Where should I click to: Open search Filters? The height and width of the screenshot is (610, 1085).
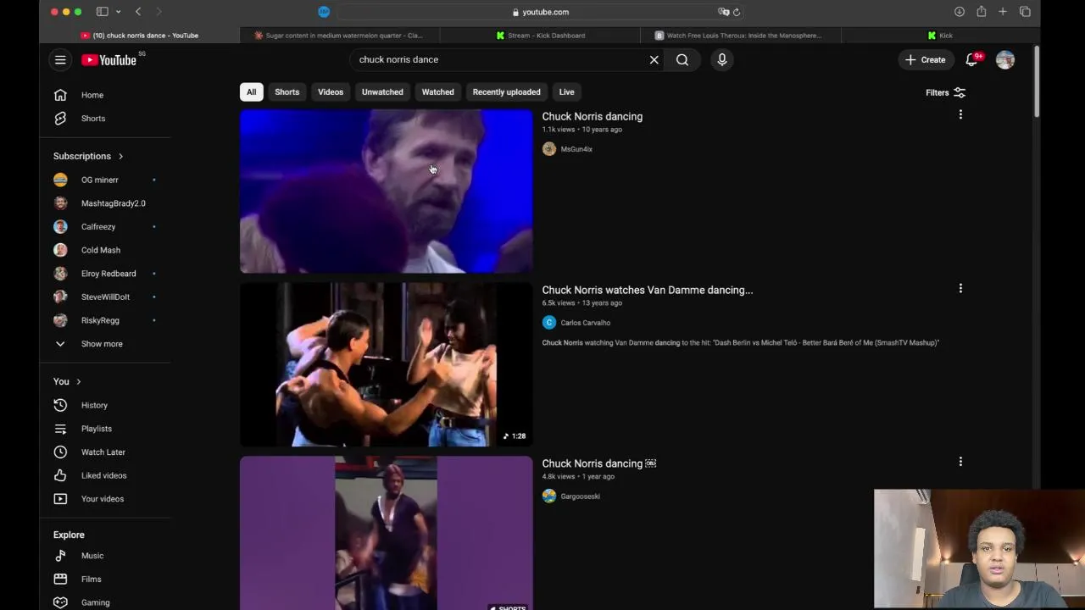(945, 92)
